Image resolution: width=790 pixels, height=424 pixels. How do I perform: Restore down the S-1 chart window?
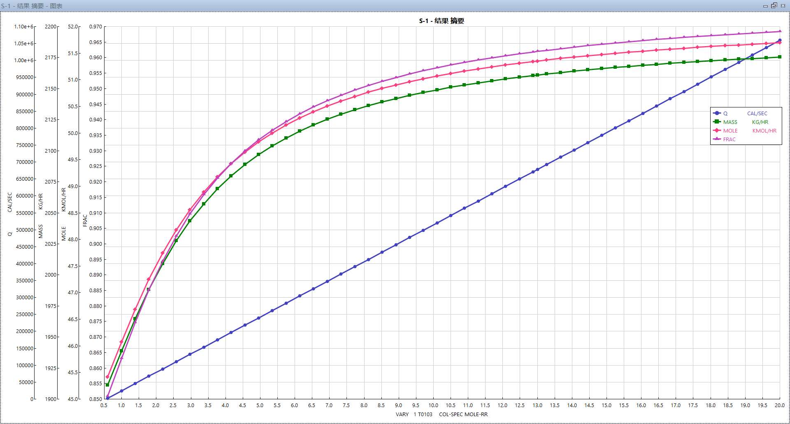coord(774,6)
